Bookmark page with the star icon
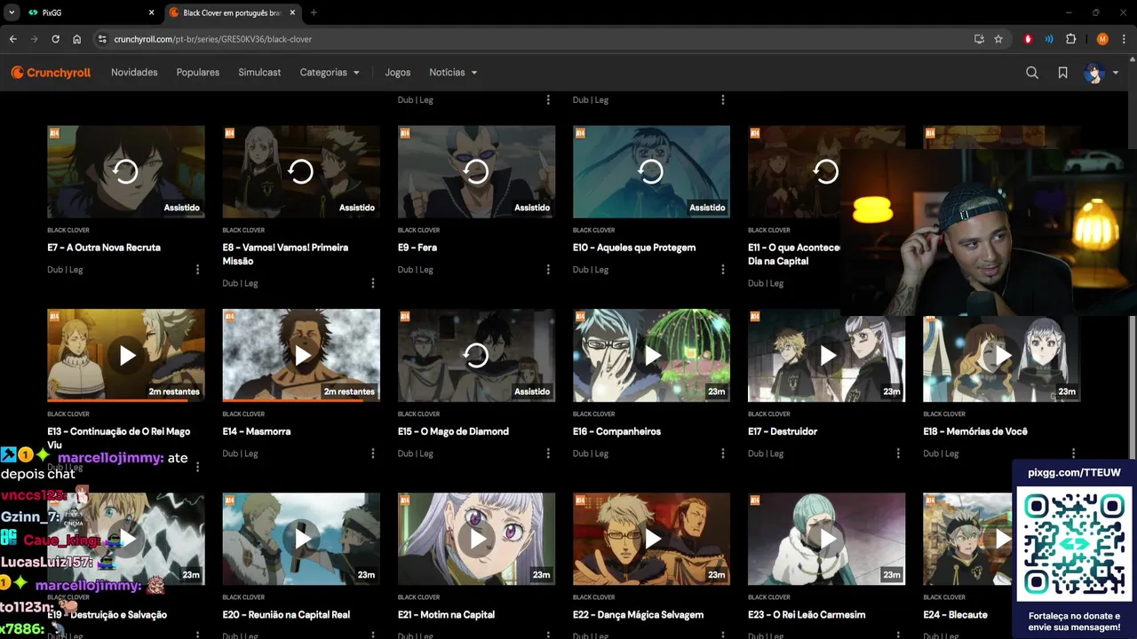 pos(998,39)
